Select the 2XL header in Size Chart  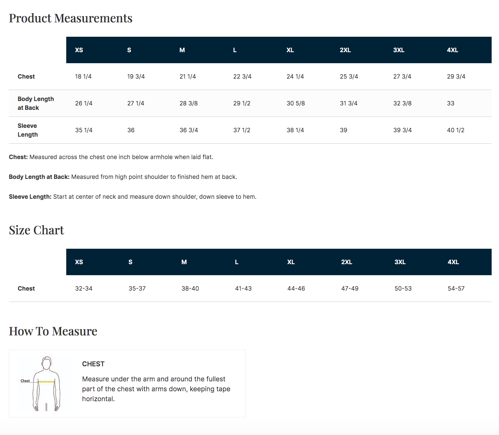(x=347, y=262)
